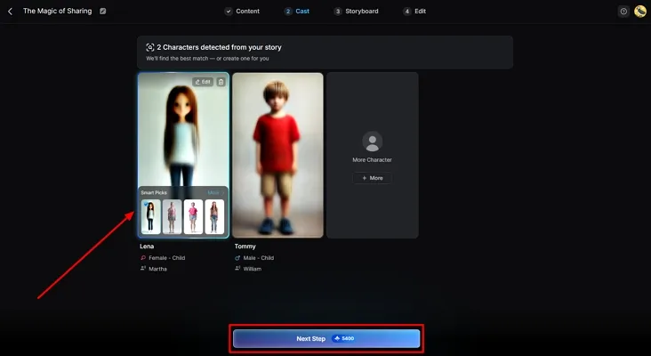Click the female gender icon under Lena
The width and height of the screenshot is (651, 356).
point(143,258)
